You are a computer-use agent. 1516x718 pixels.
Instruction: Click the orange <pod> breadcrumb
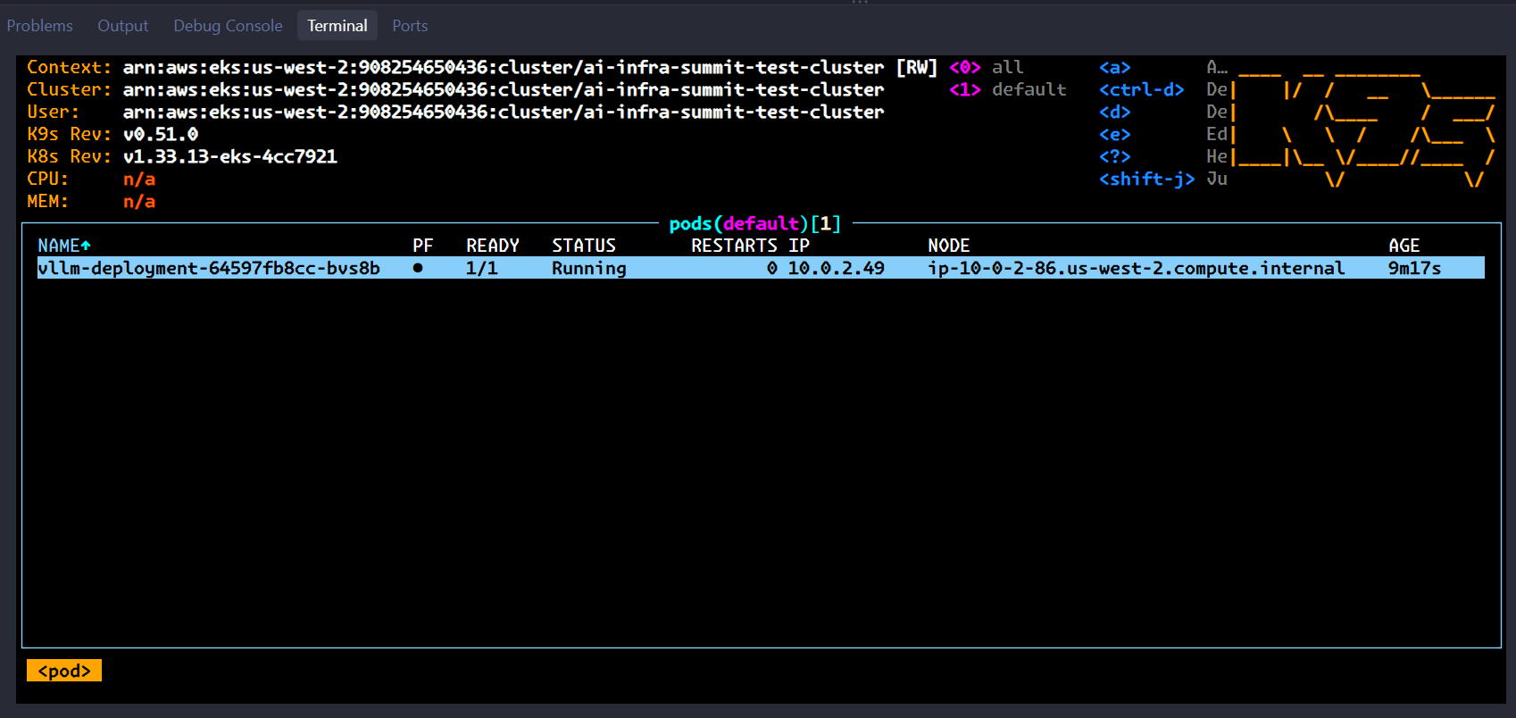(64, 671)
